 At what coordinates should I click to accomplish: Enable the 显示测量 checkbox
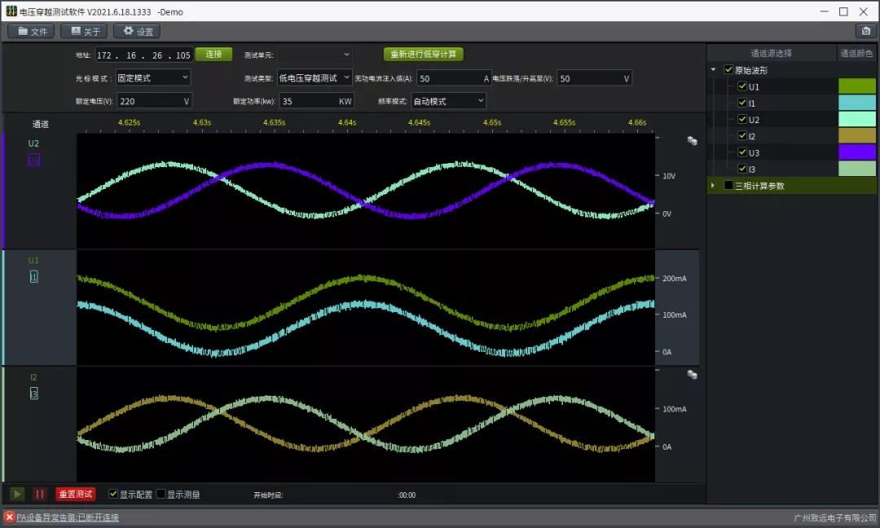pyautogui.click(x=161, y=494)
